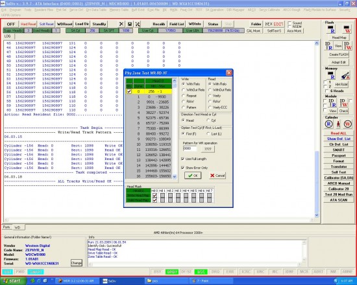
Task: Open the WDR 3.2 taskbar item
Action: click(78, 281)
